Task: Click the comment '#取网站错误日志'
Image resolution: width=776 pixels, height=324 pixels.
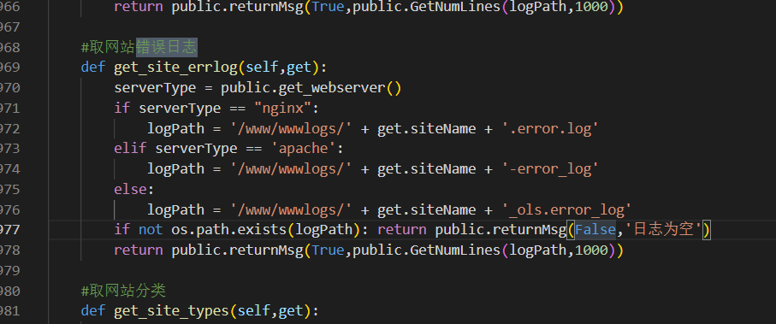Action: point(139,47)
